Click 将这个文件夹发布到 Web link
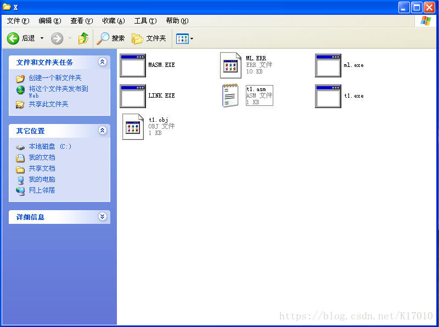439x327 pixels. [58, 92]
